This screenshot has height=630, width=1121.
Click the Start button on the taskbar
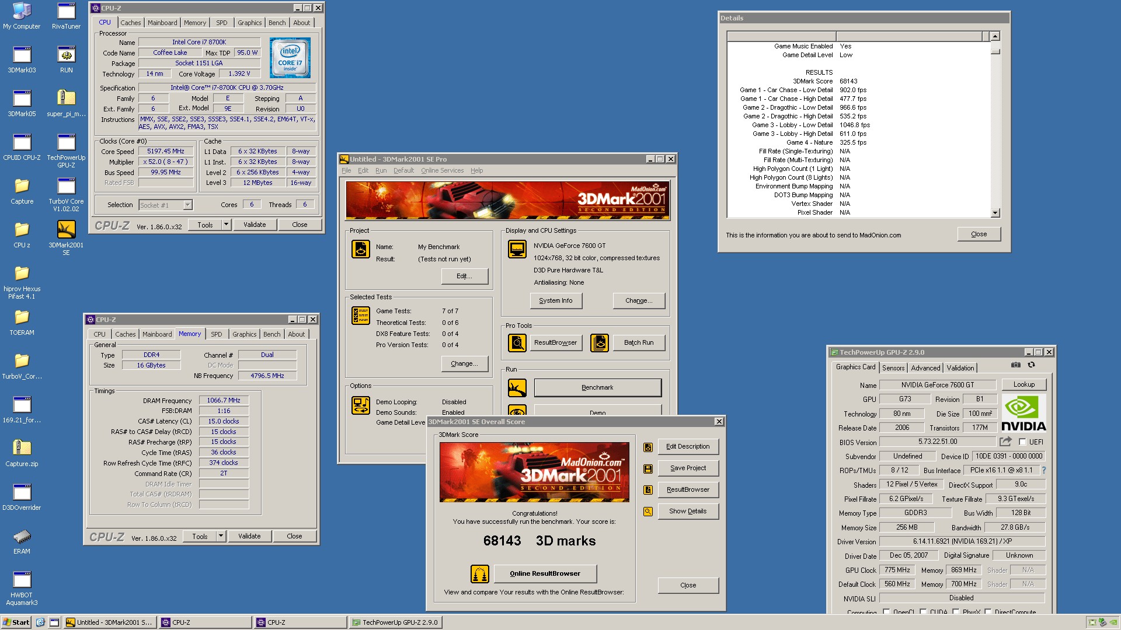[16, 622]
